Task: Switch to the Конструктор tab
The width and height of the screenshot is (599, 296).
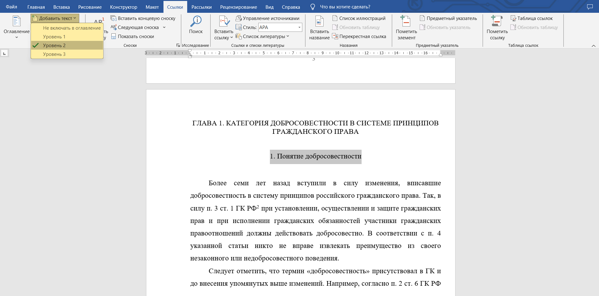Action: [x=124, y=7]
